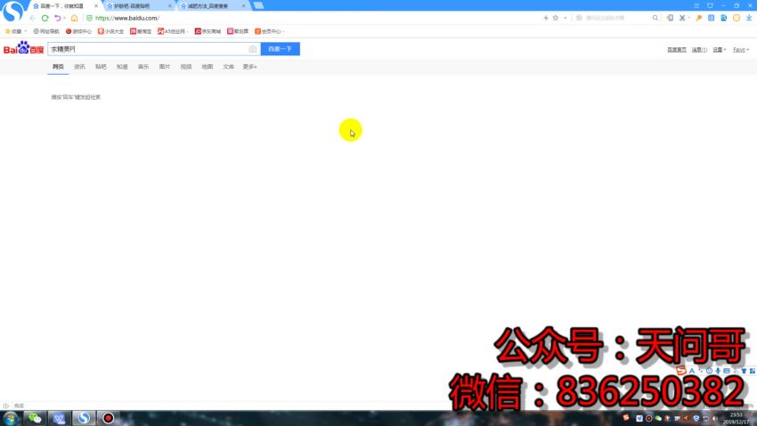Click the green security shield in the address bar
Screen dimensions: 757x426
pyautogui.click(x=89, y=19)
